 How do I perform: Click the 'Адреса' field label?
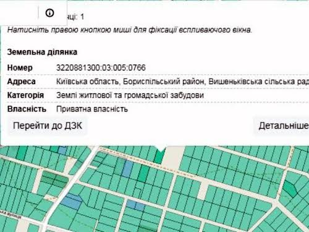(22, 82)
